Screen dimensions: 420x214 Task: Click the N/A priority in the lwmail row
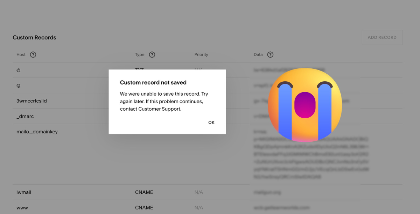199,192
